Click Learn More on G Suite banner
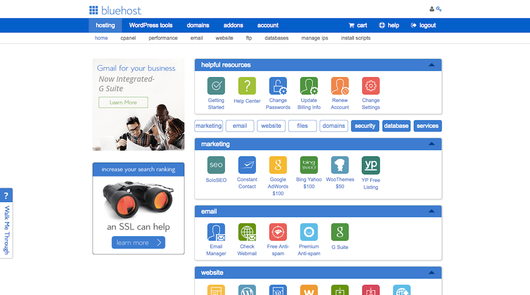Image resolution: width=530 pixels, height=295 pixels. coord(123,102)
